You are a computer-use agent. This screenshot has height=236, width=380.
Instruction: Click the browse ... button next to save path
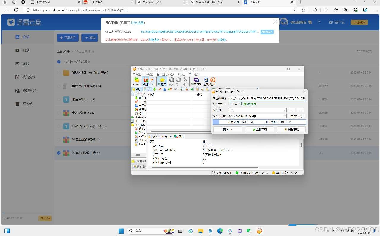(292, 110)
